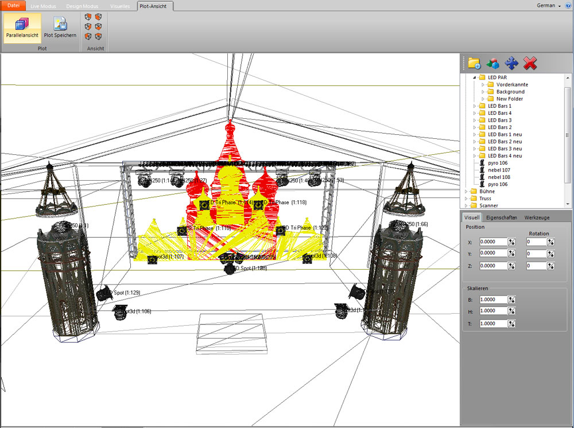Click the moving head labeled (1:66) on right tower
Screen dimensions: 574x428
tap(400, 226)
